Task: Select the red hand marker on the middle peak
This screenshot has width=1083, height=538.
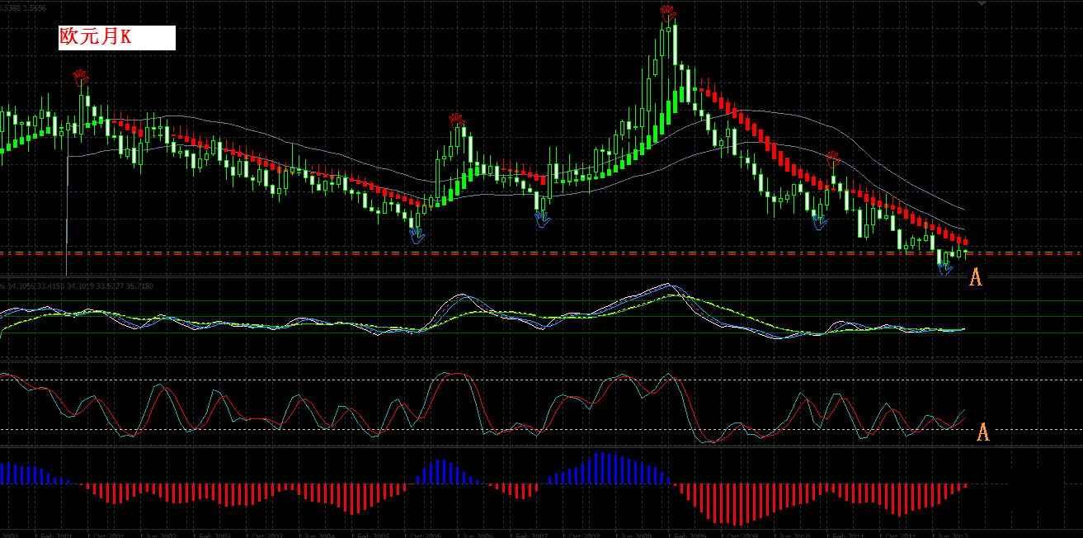Action: tap(457, 120)
